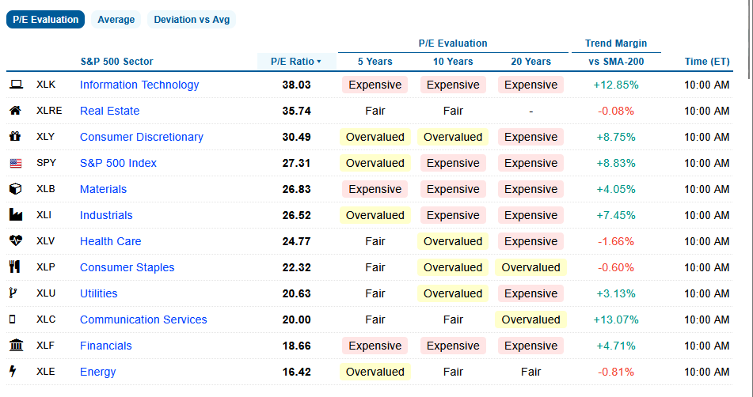Click the 27.31 P/E ratio value
This screenshot has width=753, height=397.
296,163
